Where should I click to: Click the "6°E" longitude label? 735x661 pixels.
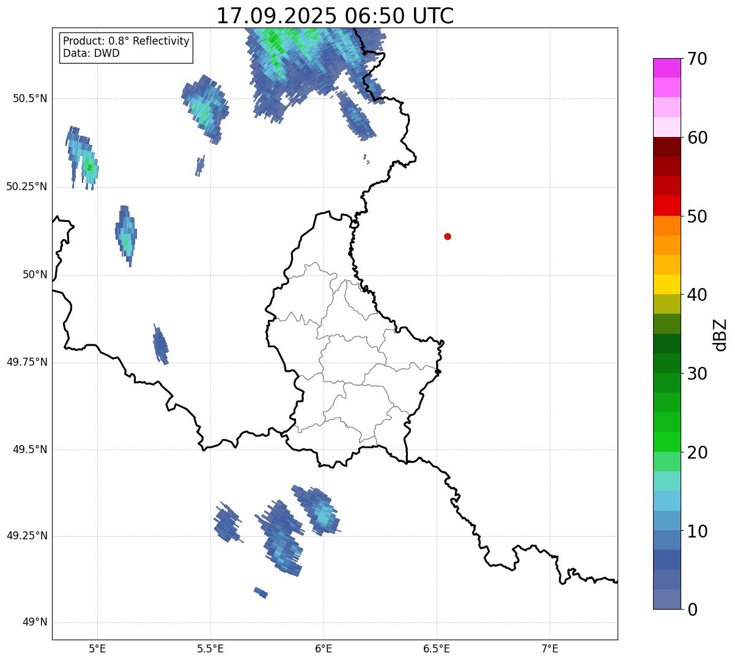tap(323, 648)
